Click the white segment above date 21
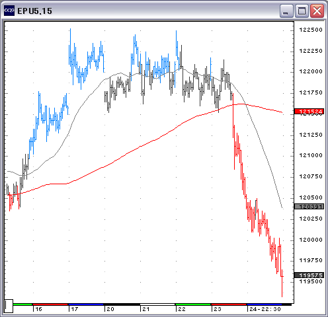Image resolution: width=328 pixels, height=317 pixels. click(x=157, y=304)
